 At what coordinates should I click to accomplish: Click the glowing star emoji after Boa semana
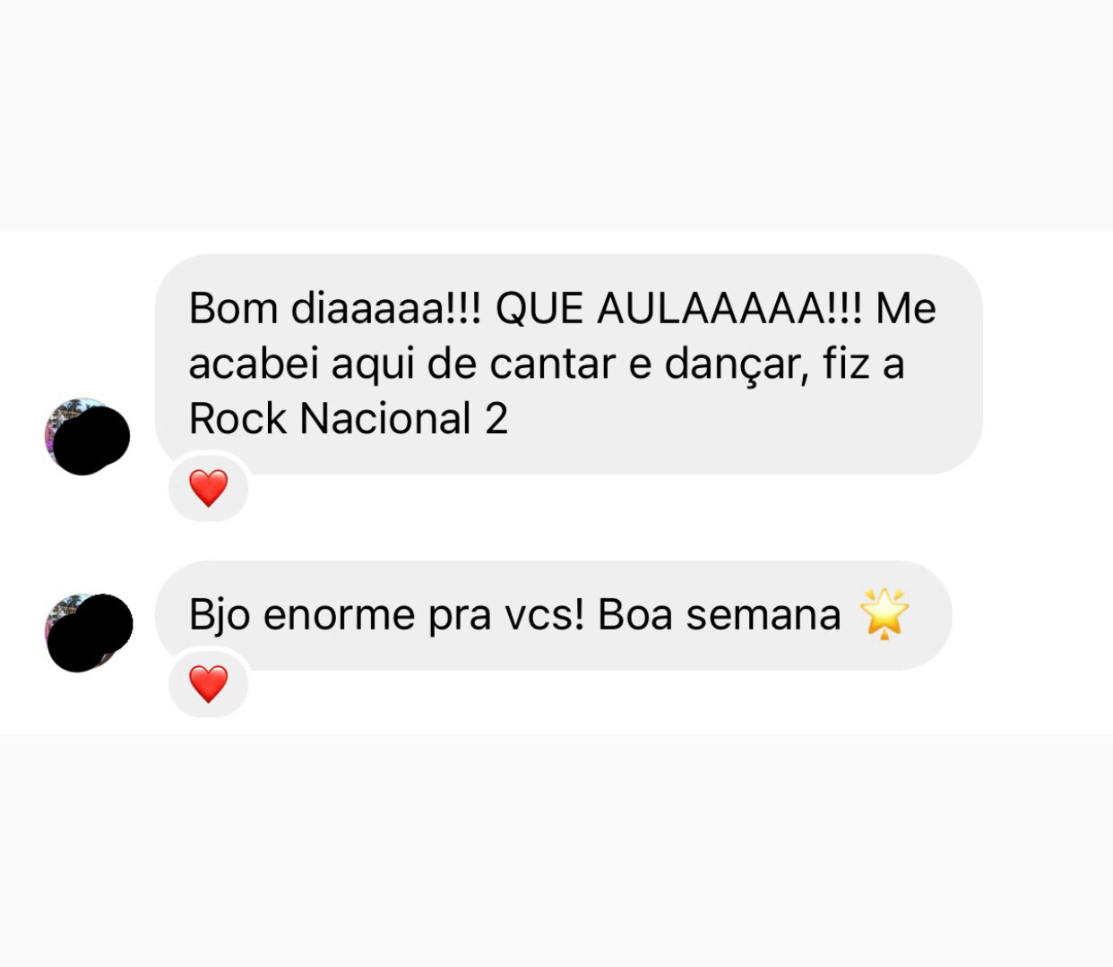click(x=884, y=614)
